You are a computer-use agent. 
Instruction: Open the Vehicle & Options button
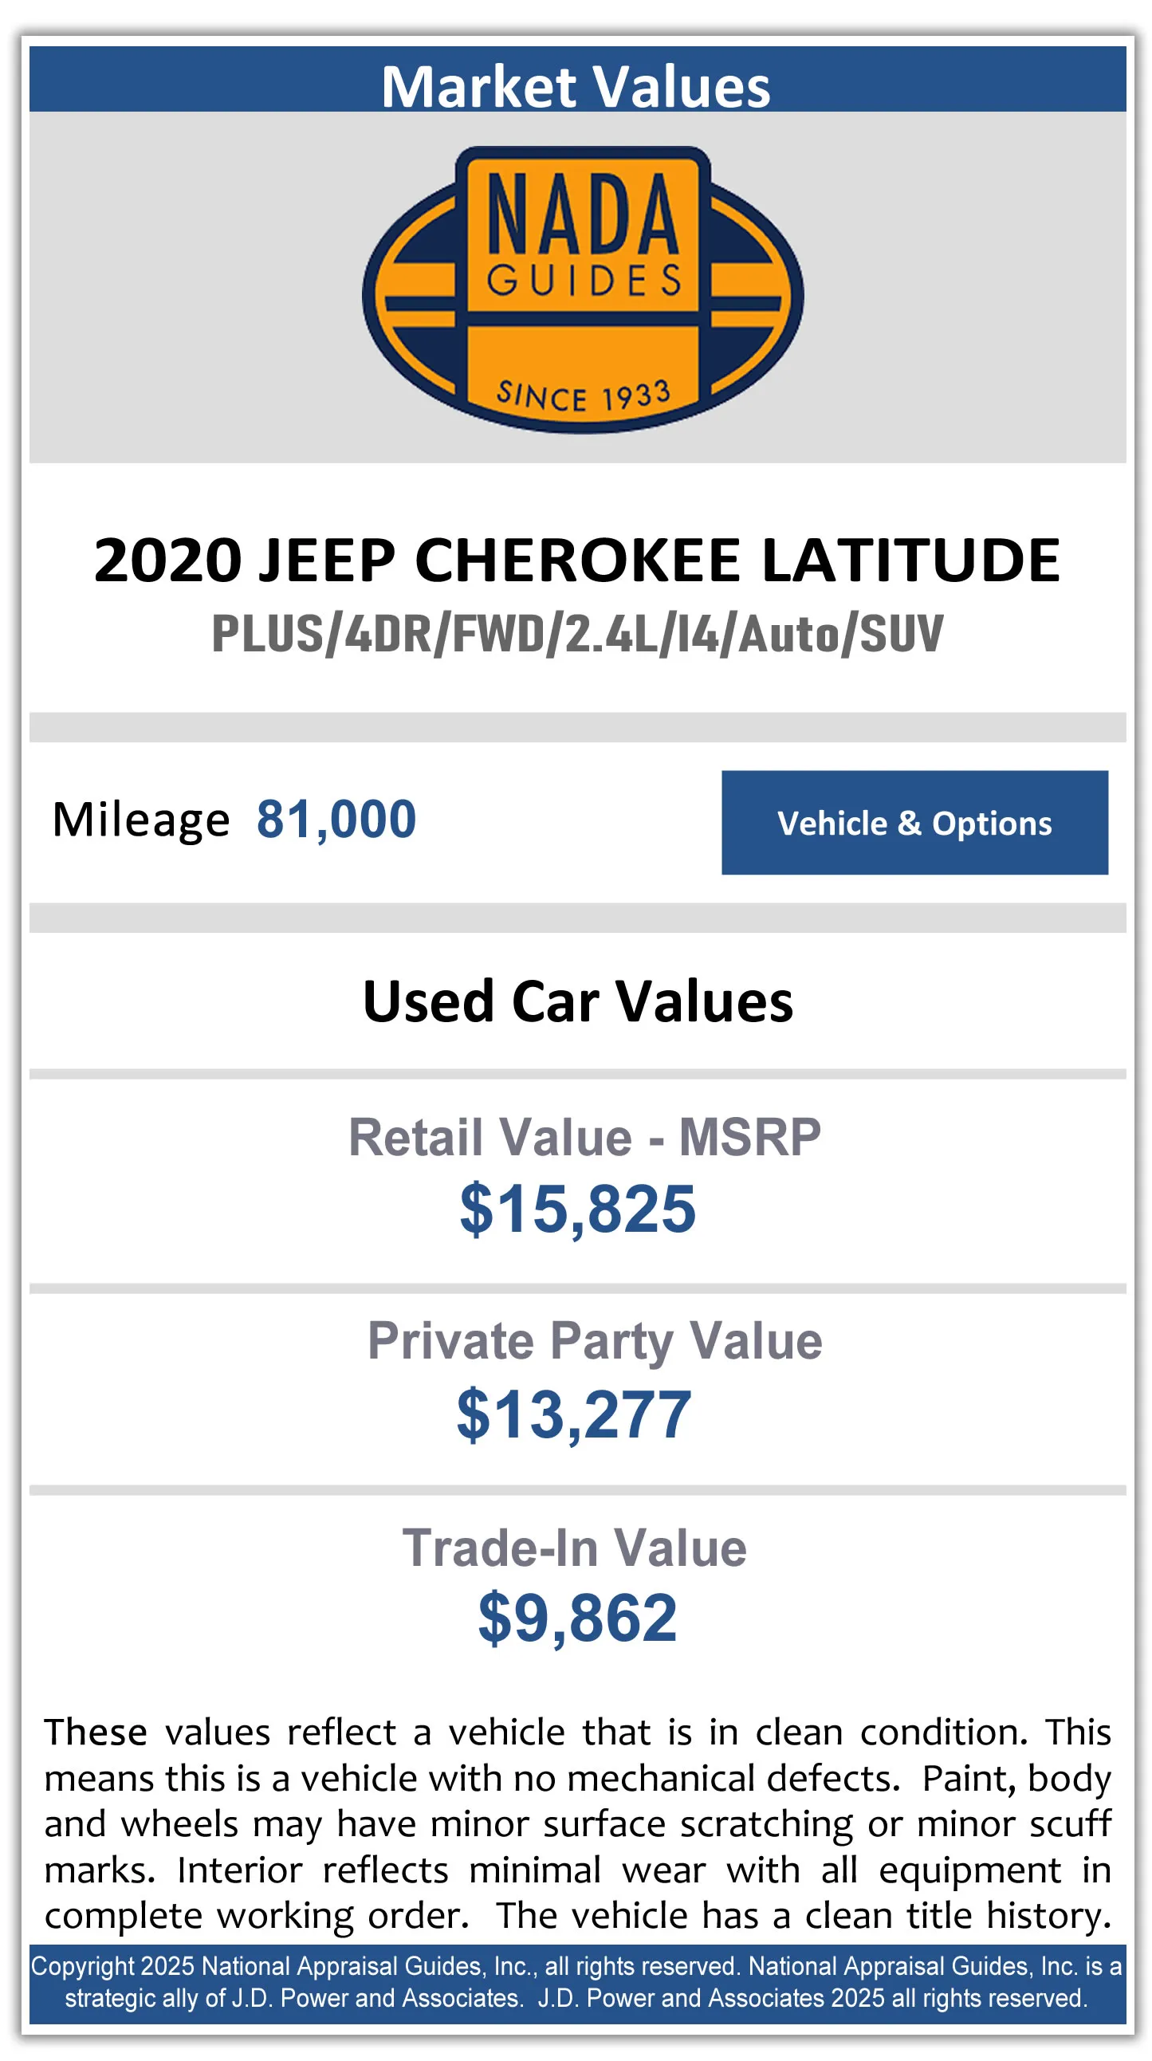[914, 823]
